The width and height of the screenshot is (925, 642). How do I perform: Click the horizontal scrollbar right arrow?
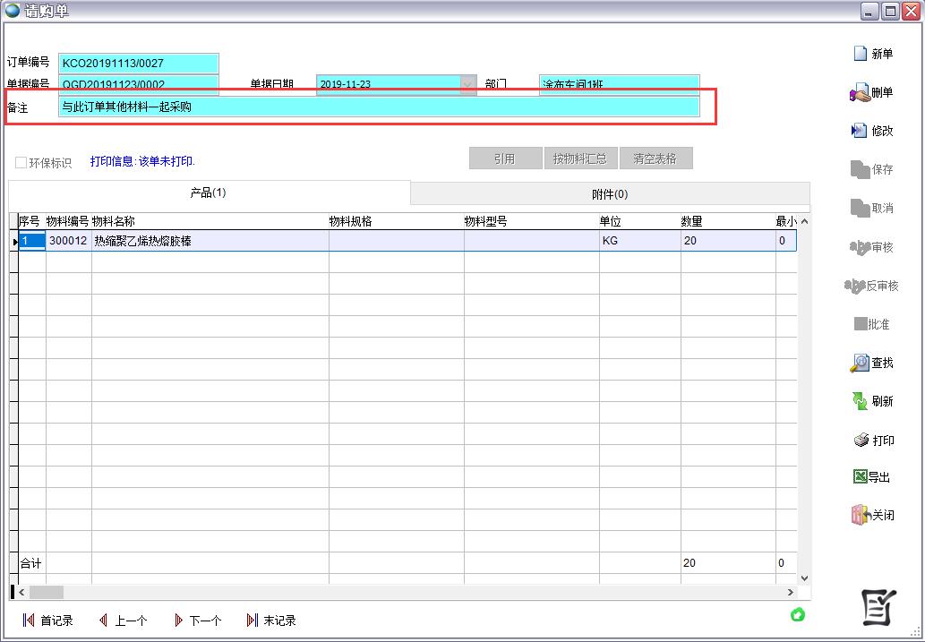(x=790, y=592)
